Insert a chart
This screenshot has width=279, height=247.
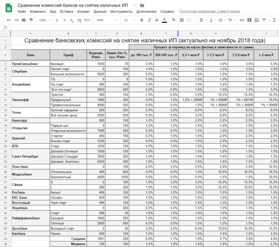(256, 20)
